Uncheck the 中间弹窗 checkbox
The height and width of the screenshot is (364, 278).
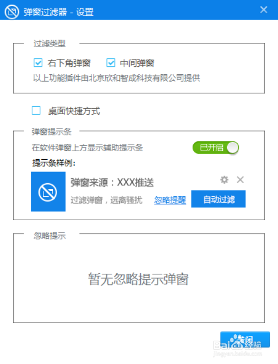coord(111,63)
